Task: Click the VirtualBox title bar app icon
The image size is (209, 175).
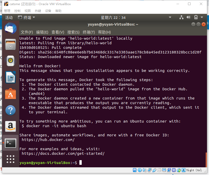Action: (x=6, y=4)
